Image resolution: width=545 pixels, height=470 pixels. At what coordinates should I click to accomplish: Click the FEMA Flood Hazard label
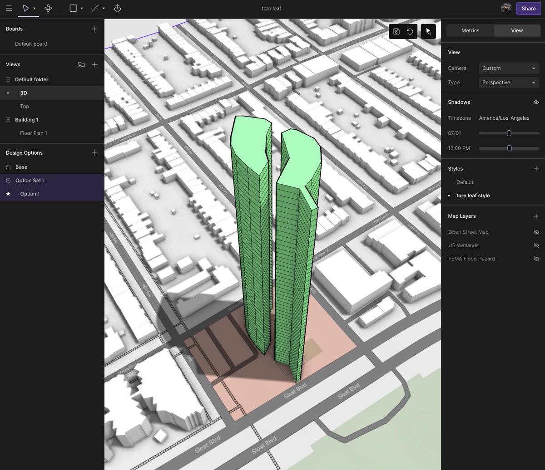[x=471, y=259]
